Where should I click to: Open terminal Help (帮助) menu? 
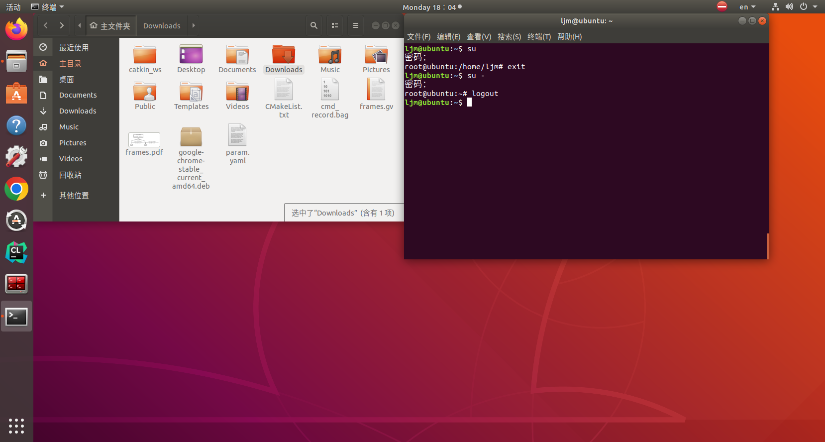(x=570, y=37)
